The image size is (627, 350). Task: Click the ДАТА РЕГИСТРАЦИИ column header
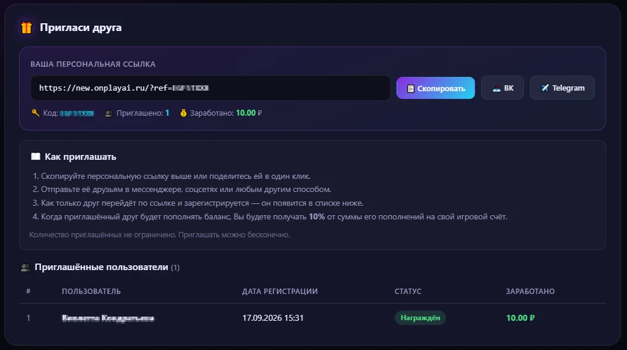coord(280,292)
